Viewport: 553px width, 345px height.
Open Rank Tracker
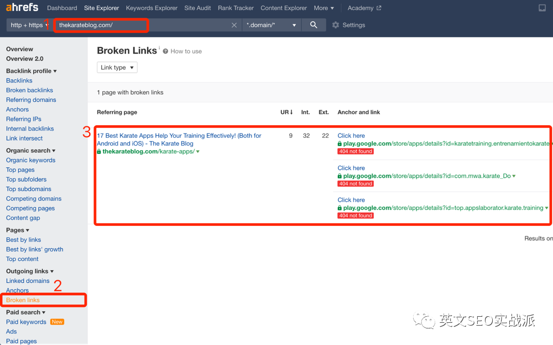click(x=236, y=8)
